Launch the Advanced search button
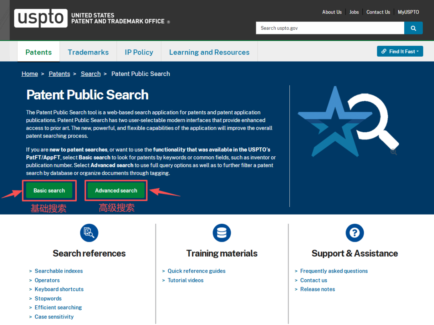The height and width of the screenshot is (325, 434). click(116, 190)
